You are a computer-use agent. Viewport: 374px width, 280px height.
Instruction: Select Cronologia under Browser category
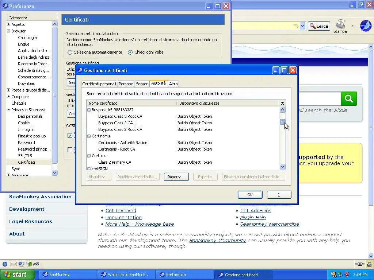[27, 38]
